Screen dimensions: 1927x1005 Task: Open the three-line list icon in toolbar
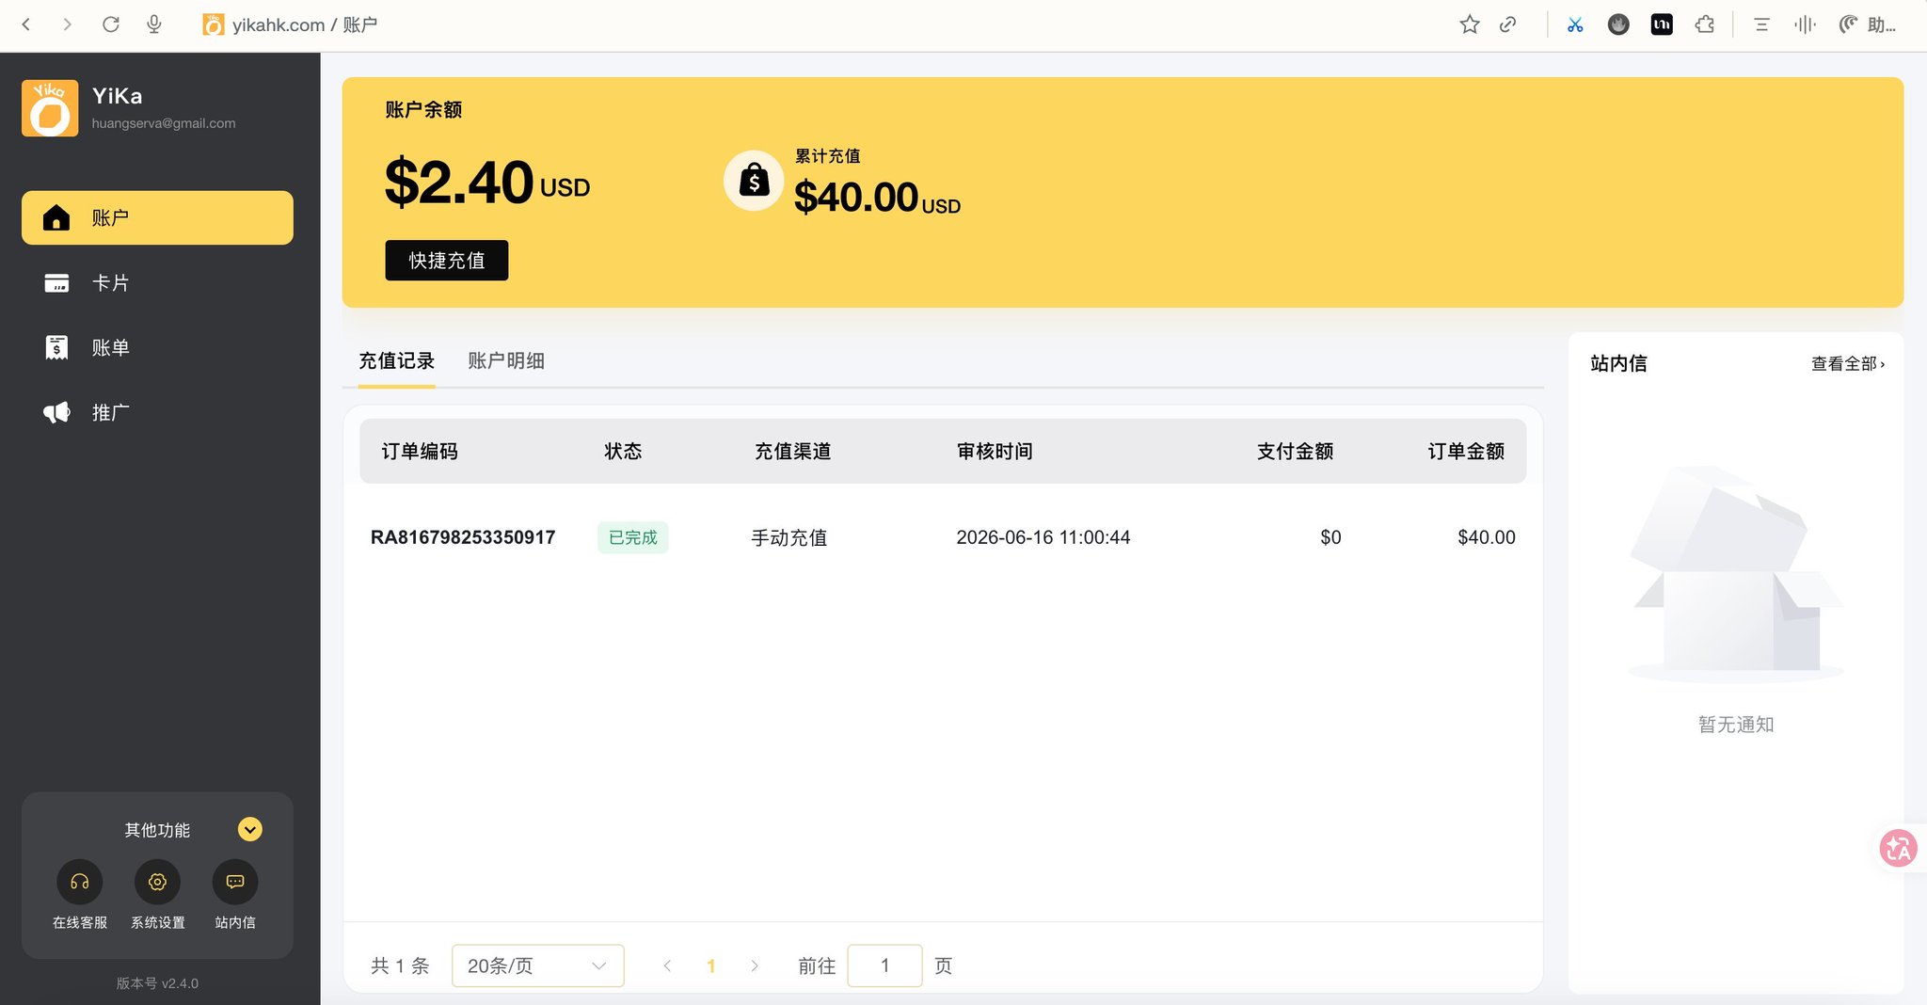click(x=1761, y=24)
